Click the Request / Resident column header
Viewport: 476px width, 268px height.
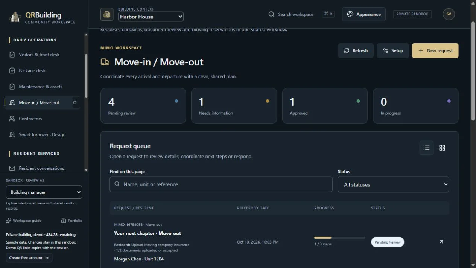coord(134,208)
